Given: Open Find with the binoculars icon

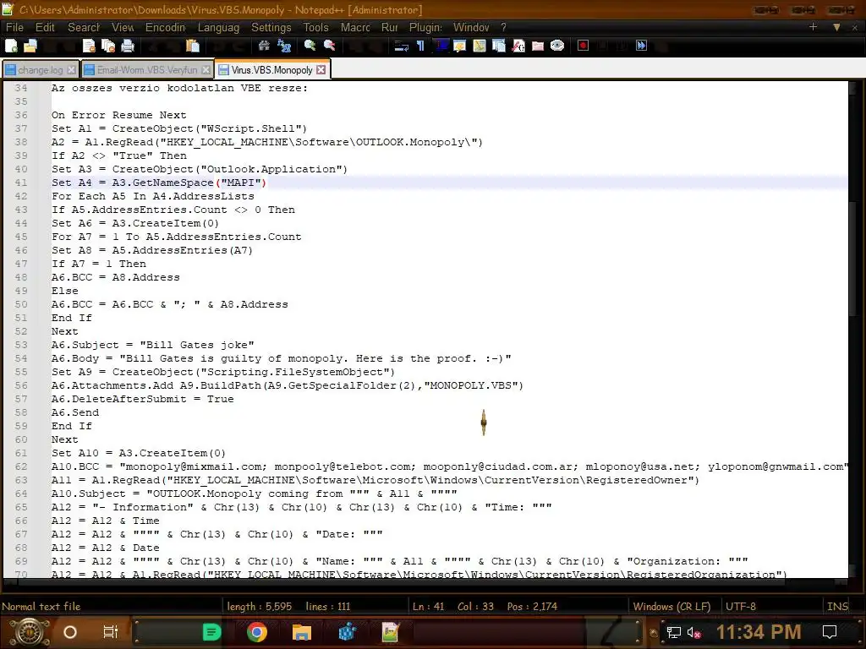Looking at the screenshot, I should pos(264,46).
